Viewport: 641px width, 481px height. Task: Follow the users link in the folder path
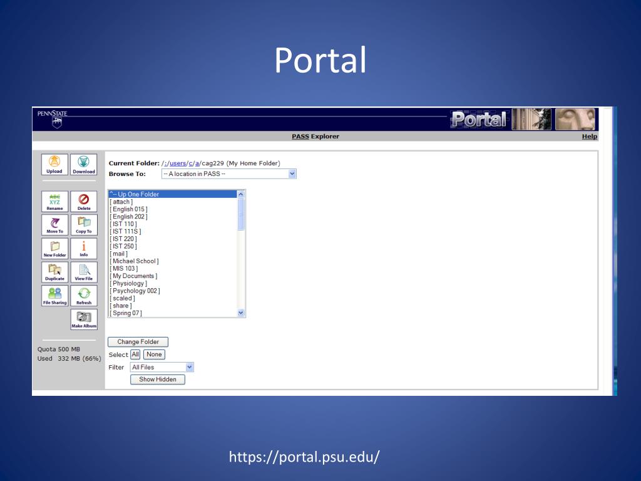tap(178, 163)
